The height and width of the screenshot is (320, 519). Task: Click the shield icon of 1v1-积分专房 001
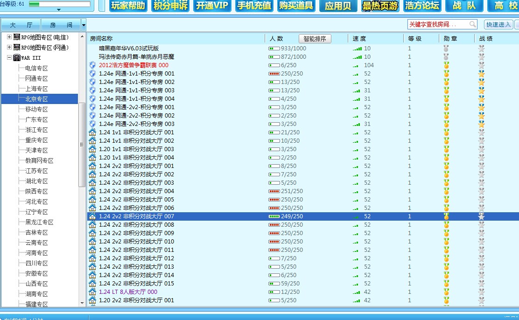click(x=93, y=73)
